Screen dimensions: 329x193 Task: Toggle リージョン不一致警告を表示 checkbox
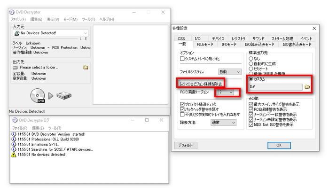(x=251, y=115)
